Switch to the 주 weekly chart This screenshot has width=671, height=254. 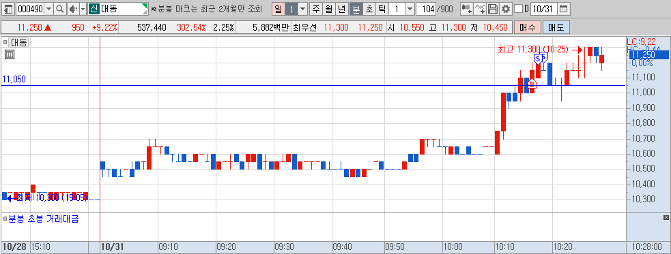[x=316, y=9]
